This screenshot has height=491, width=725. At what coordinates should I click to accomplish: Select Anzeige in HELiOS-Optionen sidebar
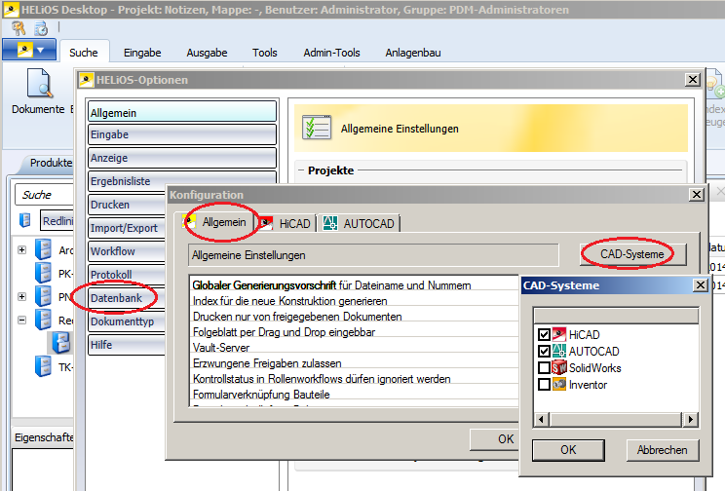182,158
